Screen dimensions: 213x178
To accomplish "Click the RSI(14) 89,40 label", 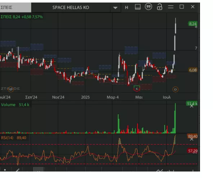I will pyautogui.click(x=14, y=138).
